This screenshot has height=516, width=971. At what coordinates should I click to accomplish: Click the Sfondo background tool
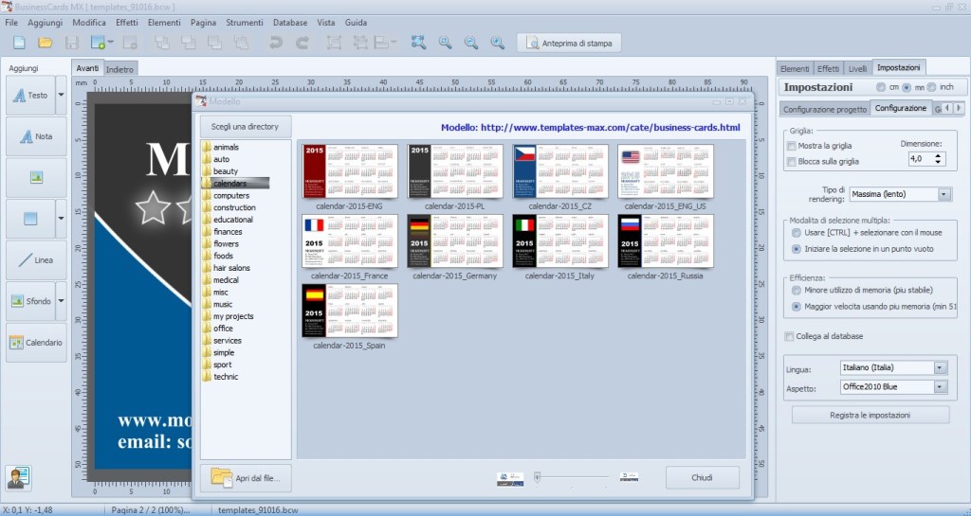30,301
